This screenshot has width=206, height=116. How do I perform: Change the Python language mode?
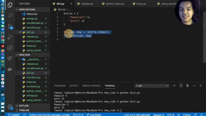[x=187, y=115]
